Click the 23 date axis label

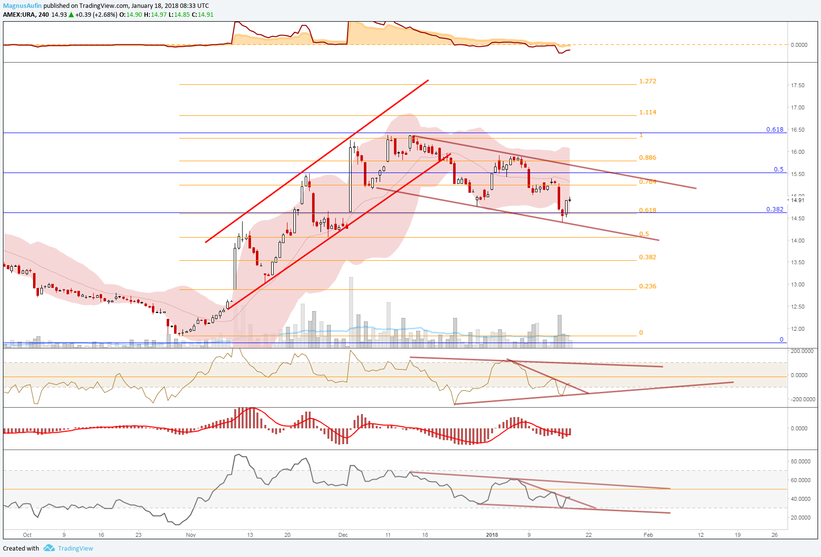tap(139, 535)
